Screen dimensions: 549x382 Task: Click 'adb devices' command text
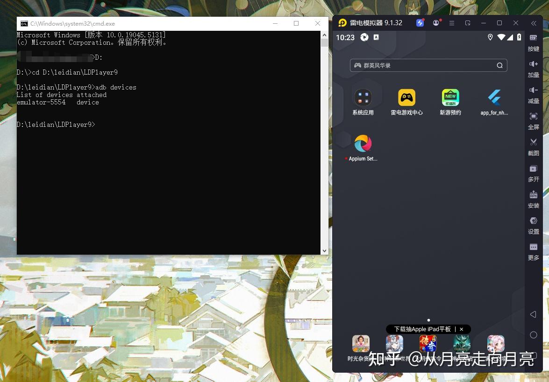[116, 87]
